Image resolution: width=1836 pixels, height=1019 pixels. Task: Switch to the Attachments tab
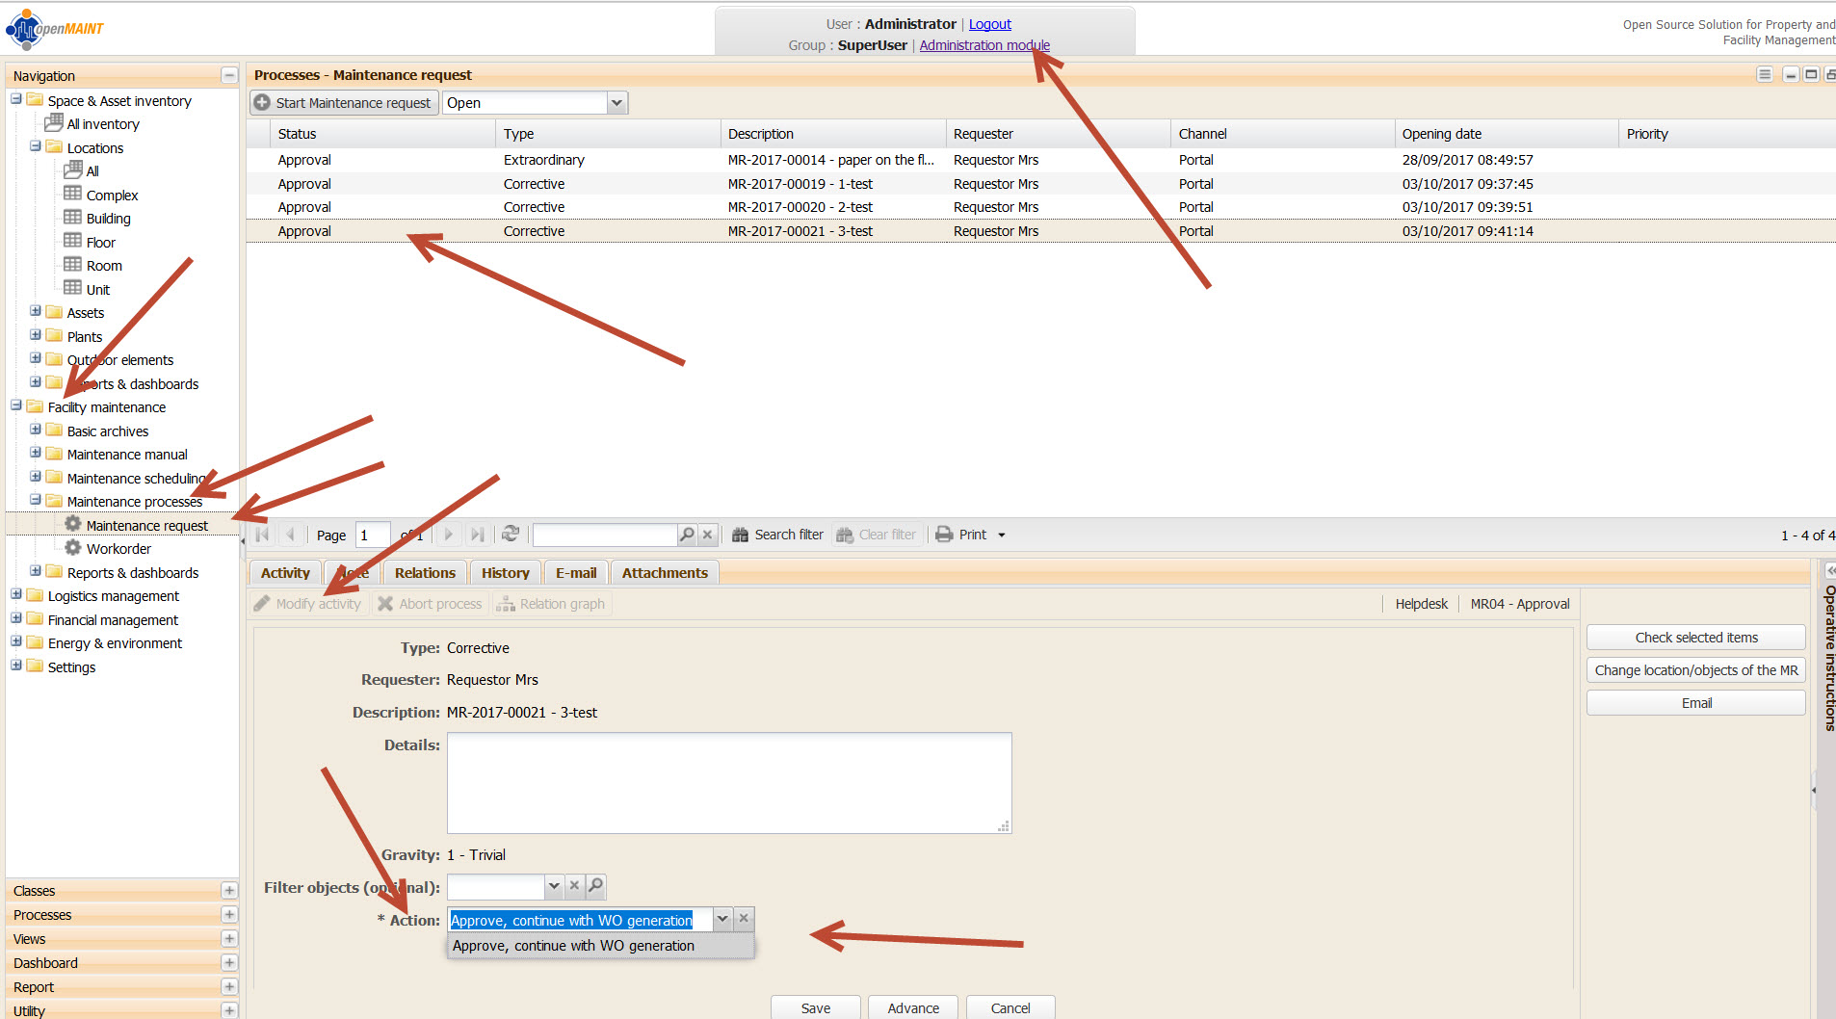click(664, 573)
